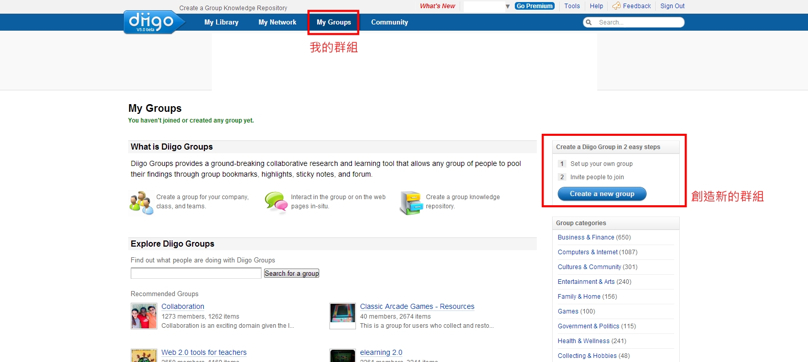Image resolution: width=808 pixels, height=362 pixels.
Task: Click the Go Premium button
Action: (534, 6)
